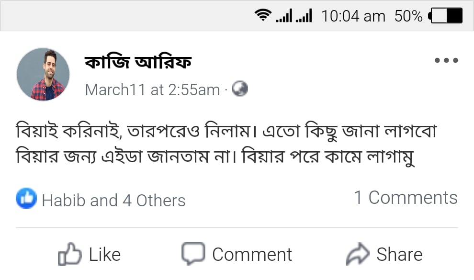Tap the battery icon in status bar
The height and width of the screenshot is (280, 474).
coord(447,16)
